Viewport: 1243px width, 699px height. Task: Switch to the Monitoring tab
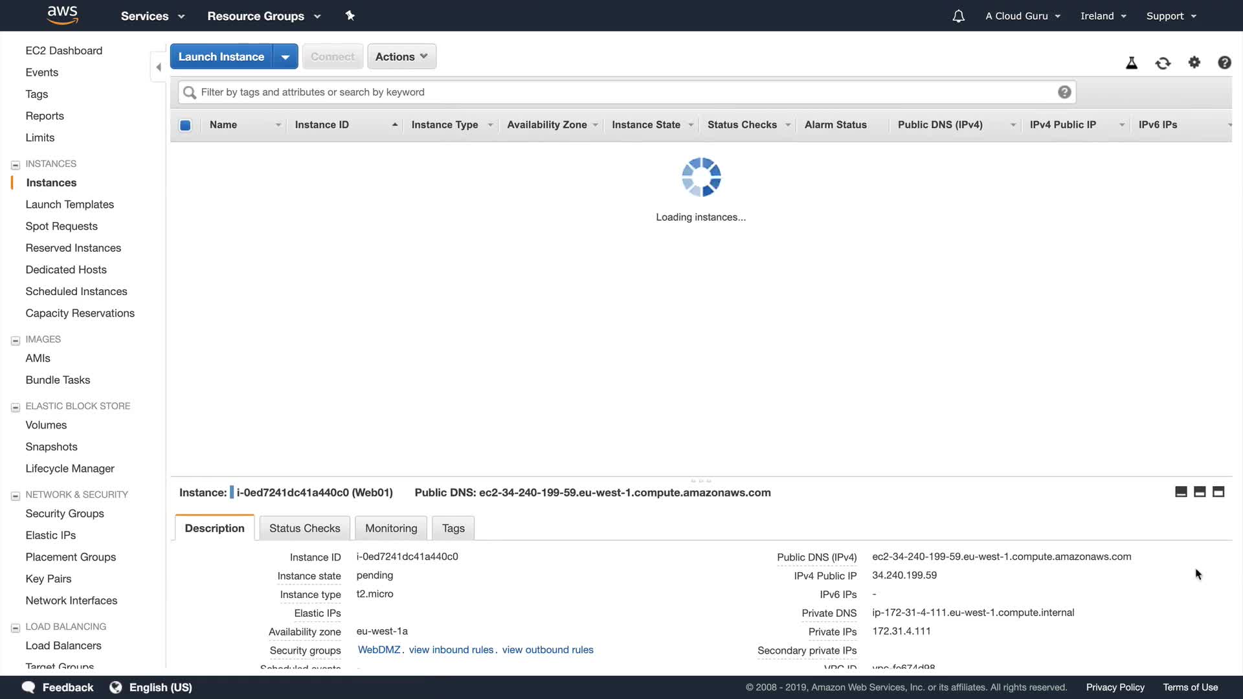click(x=391, y=528)
